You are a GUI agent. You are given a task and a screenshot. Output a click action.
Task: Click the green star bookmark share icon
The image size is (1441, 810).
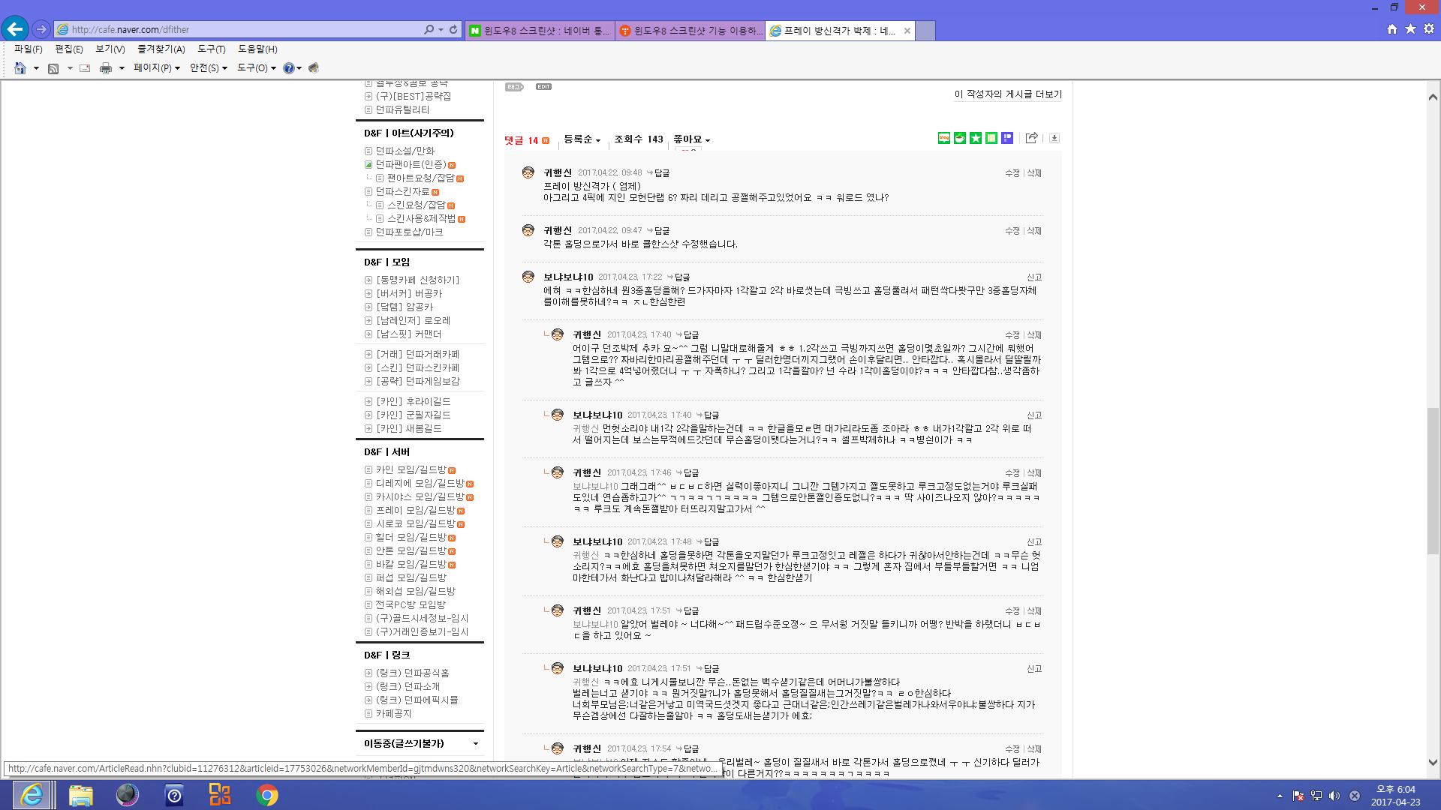976,138
